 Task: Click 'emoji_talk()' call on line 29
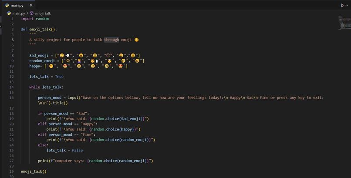(34, 171)
